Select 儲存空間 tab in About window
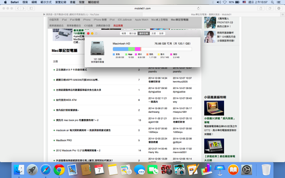The width and height of the screenshot is (285, 178). point(144,33)
